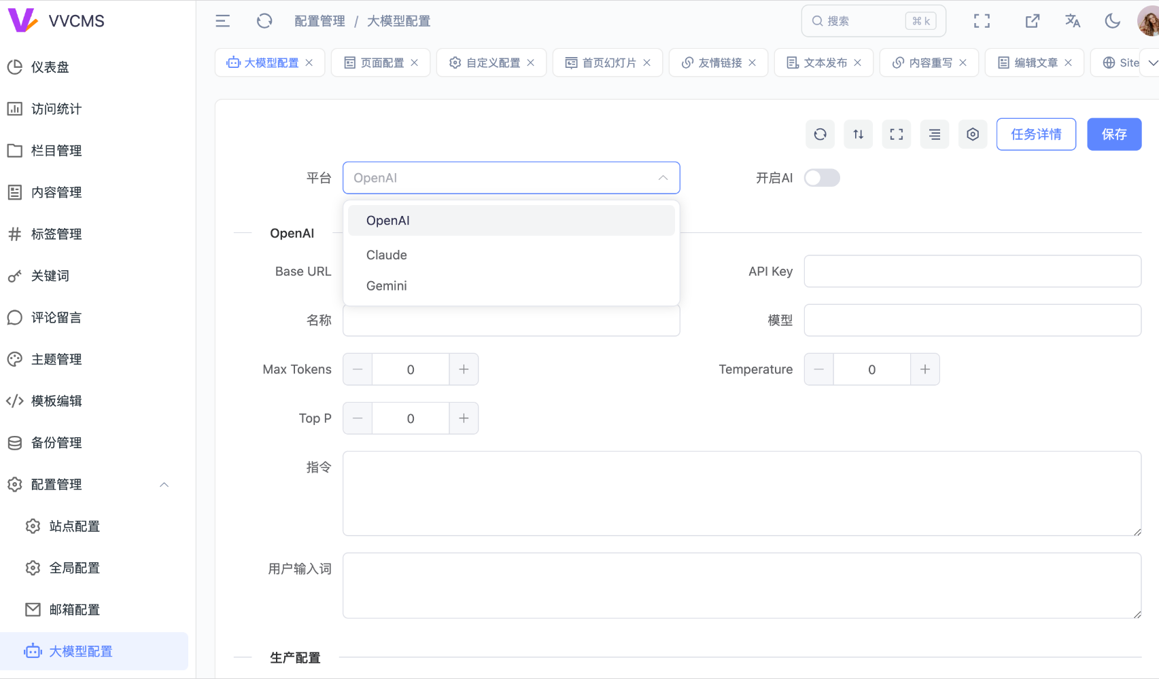
Task: Click the form toolbar sort arrows icon
Action: coord(859,134)
